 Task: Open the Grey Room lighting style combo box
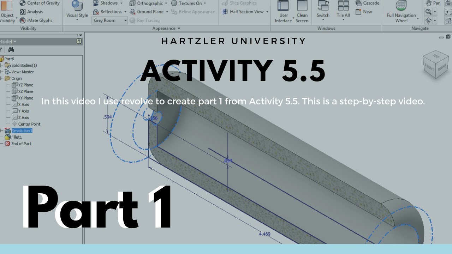[110, 20]
